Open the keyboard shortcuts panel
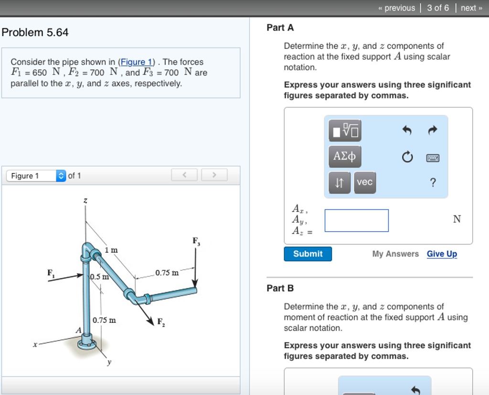The height and width of the screenshot is (395, 489). tap(432, 157)
